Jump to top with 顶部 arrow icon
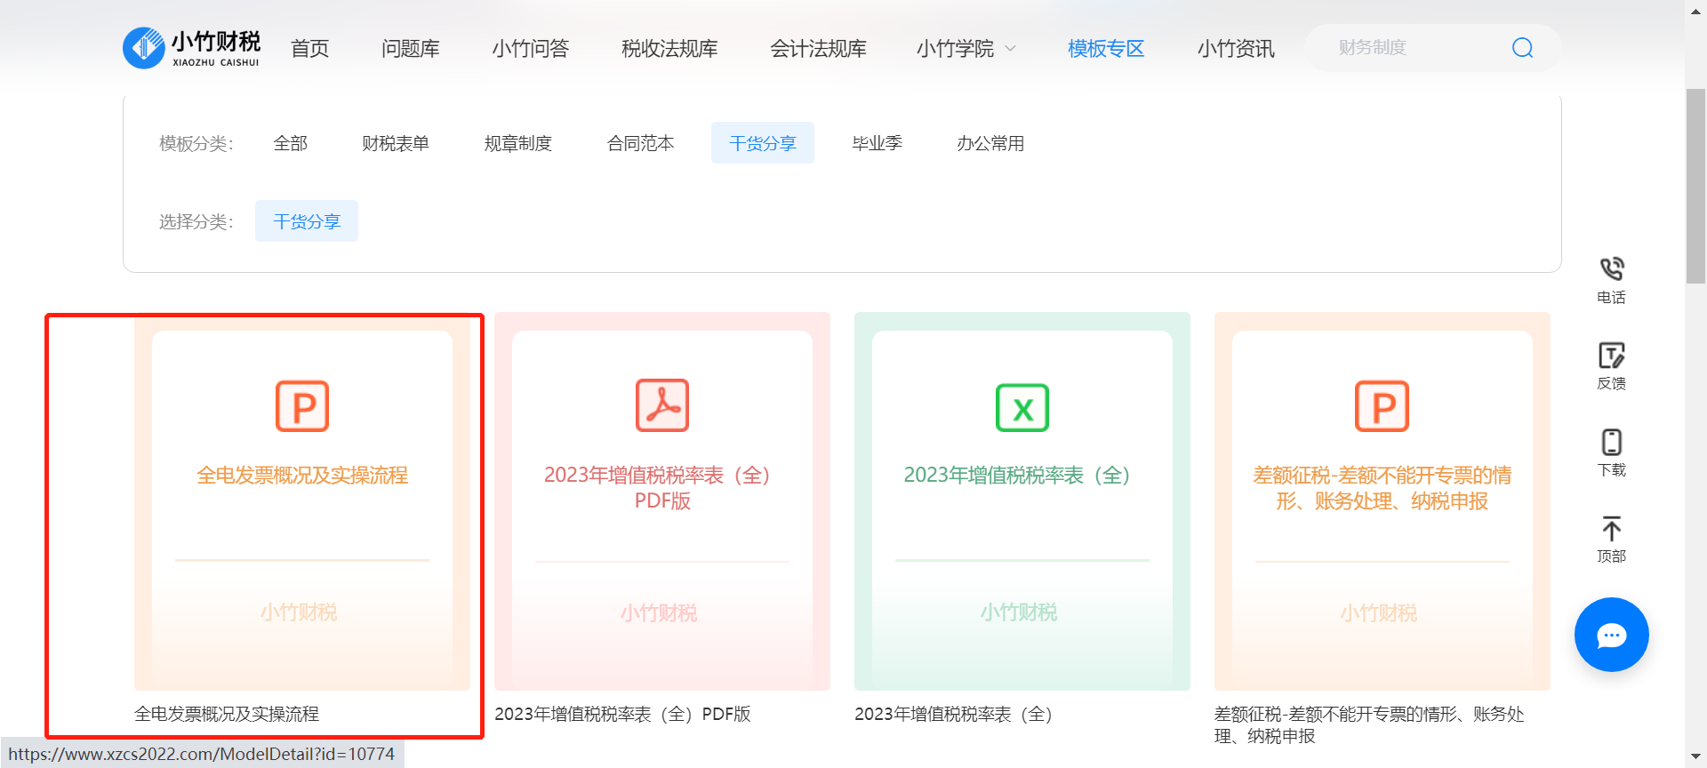Viewport: 1707px width, 768px height. (1611, 529)
